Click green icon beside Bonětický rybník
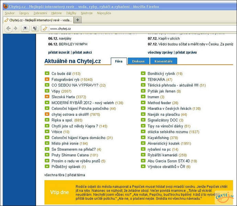The image size is (237, 206). [143, 73]
